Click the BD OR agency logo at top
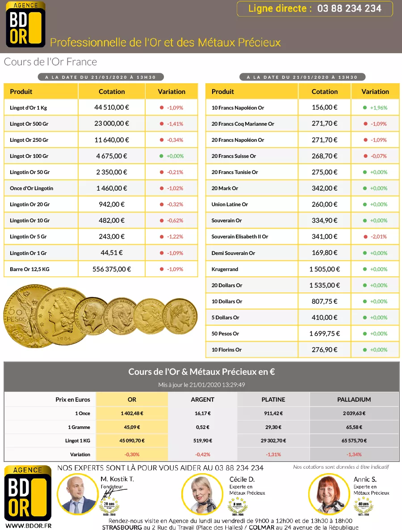402x530 pixels. point(25,25)
